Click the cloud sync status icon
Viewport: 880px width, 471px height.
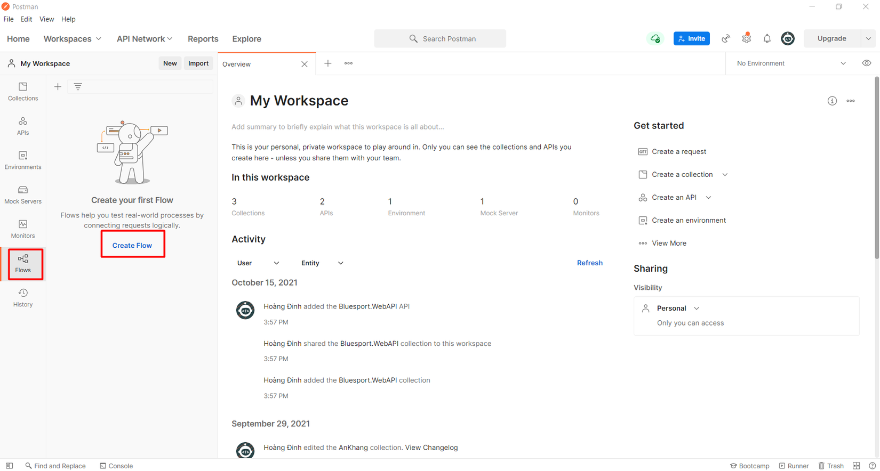[x=655, y=38]
